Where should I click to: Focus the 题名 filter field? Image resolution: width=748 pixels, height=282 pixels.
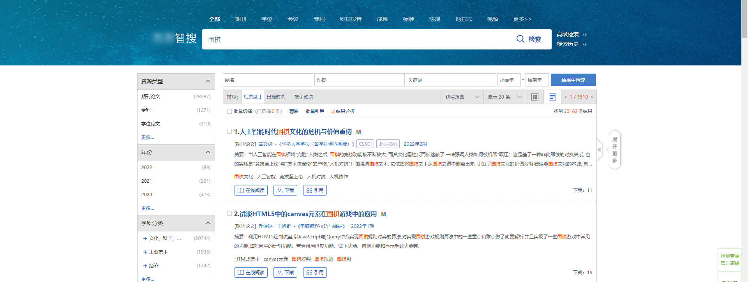click(268, 80)
